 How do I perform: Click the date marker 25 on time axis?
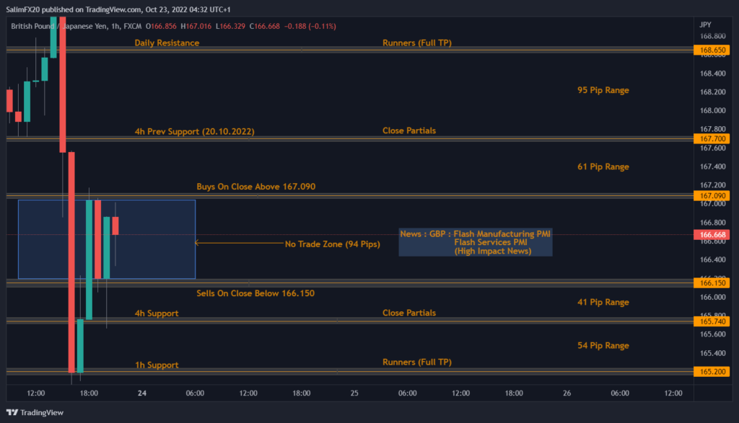point(354,393)
